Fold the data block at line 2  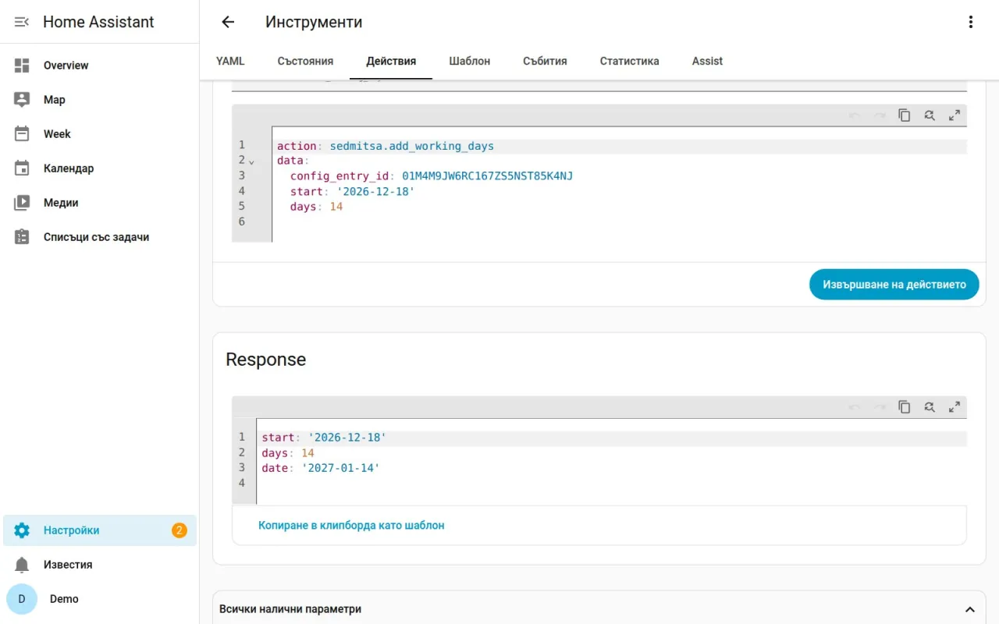click(x=252, y=161)
